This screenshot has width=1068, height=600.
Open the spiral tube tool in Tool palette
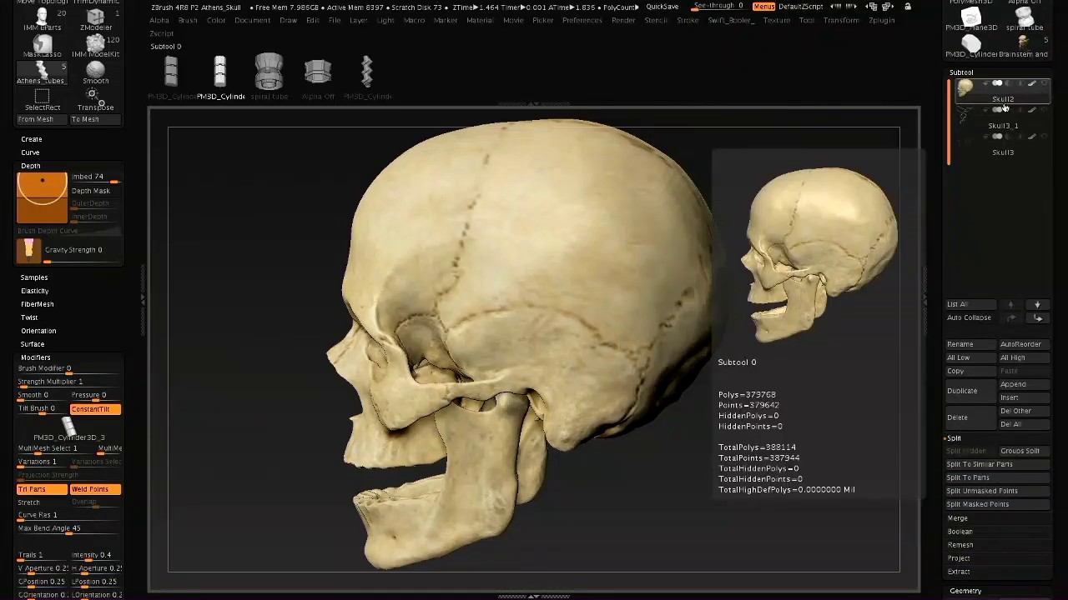point(1024,17)
